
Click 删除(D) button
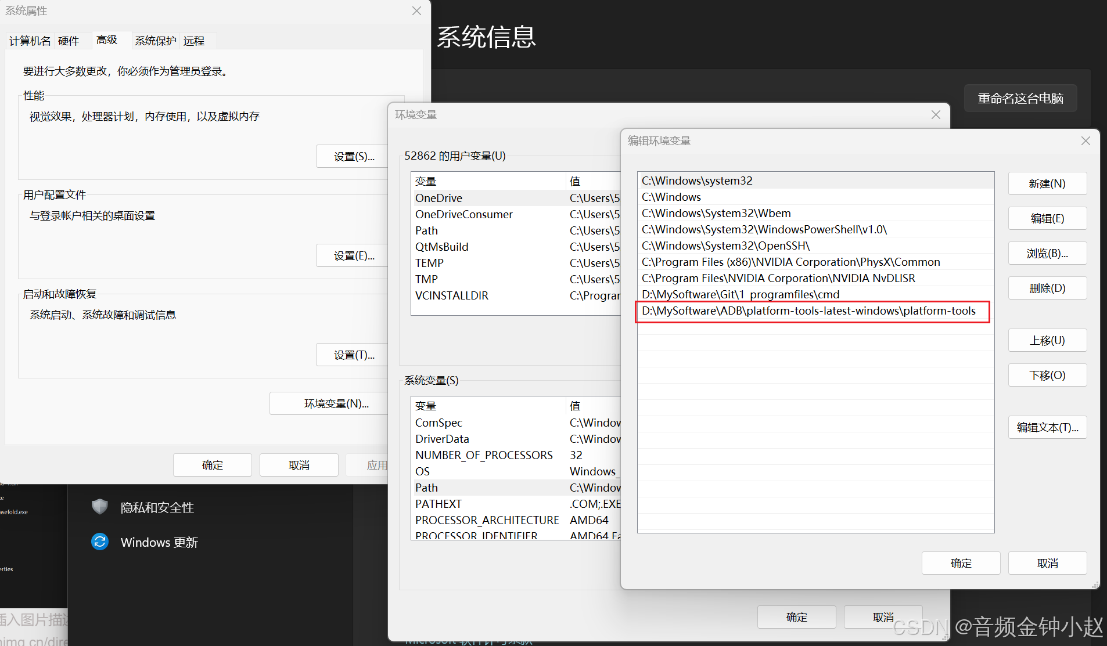coord(1047,288)
